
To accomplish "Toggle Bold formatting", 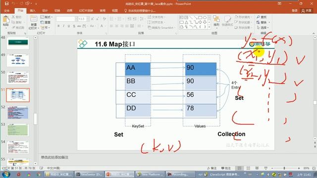I will point(58,26).
